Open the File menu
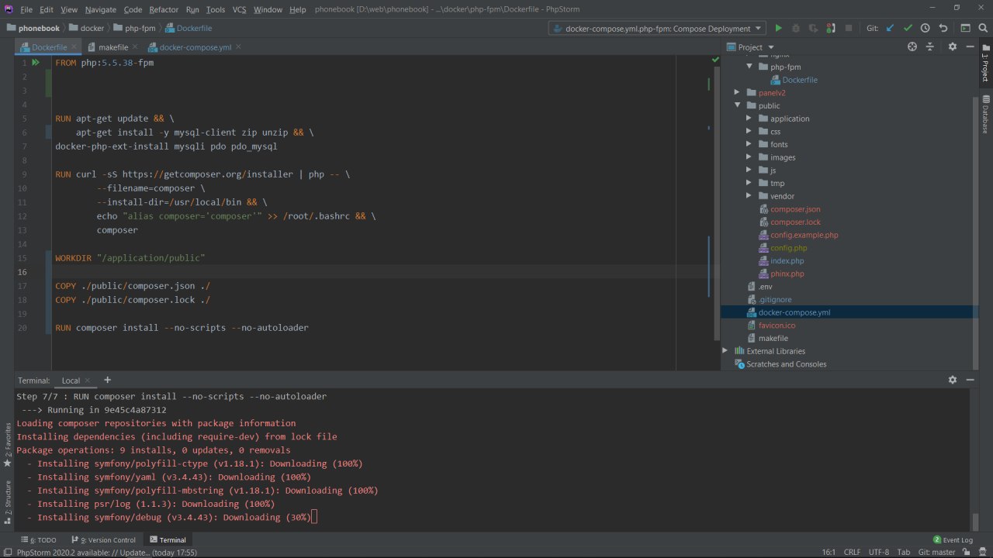 [26, 9]
